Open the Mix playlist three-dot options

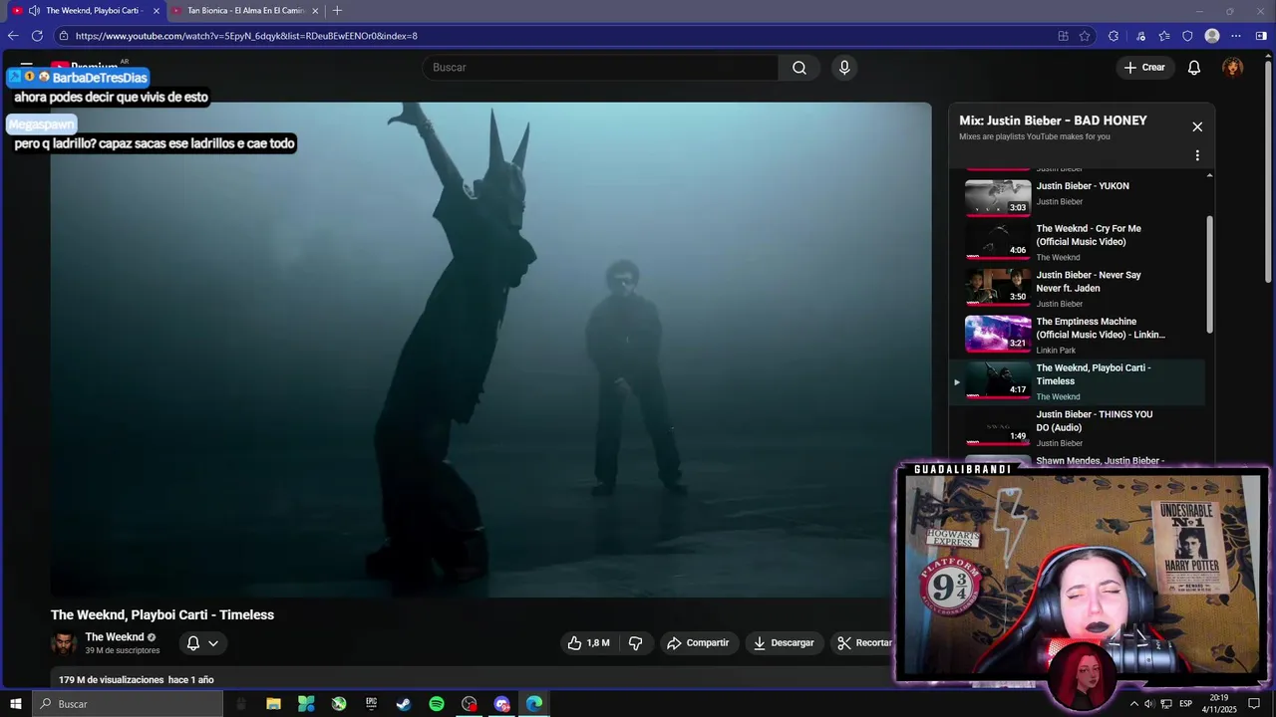(x=1197, y=155)
